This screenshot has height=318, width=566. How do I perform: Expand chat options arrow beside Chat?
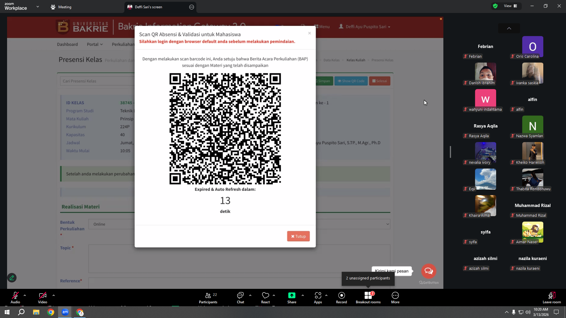[250, 295]
